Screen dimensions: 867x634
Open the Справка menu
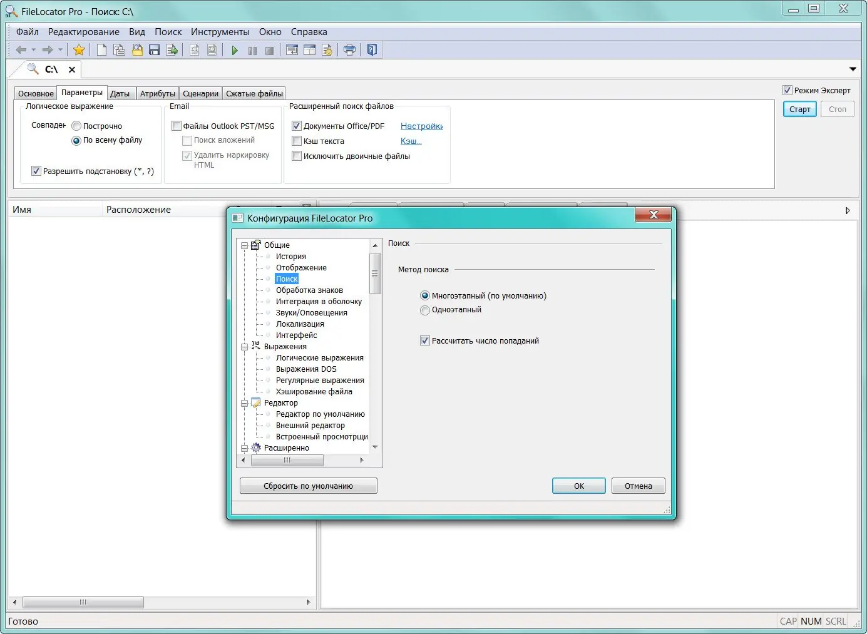[309, 32]
